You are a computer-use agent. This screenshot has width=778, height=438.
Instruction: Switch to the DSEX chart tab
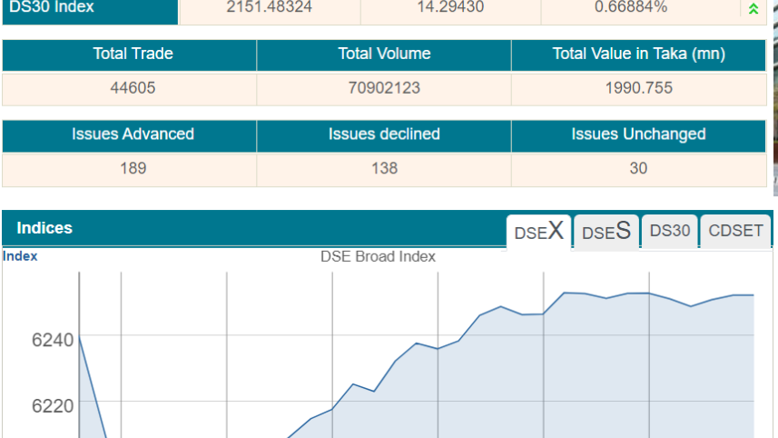pyautogui.click(x=539, y=232)
